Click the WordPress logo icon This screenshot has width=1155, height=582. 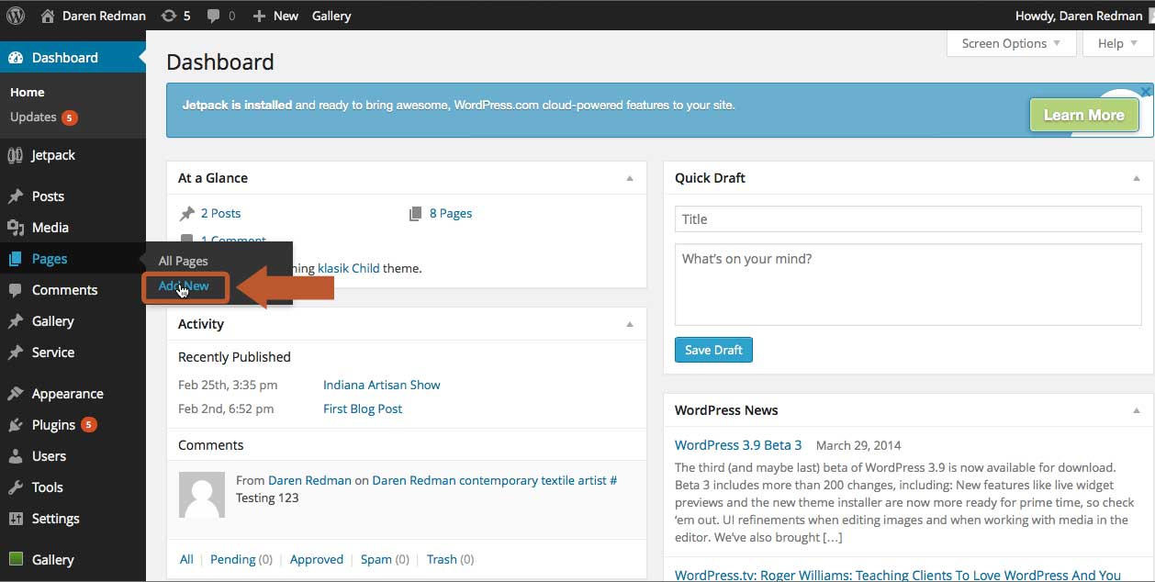tap(16, 16)
